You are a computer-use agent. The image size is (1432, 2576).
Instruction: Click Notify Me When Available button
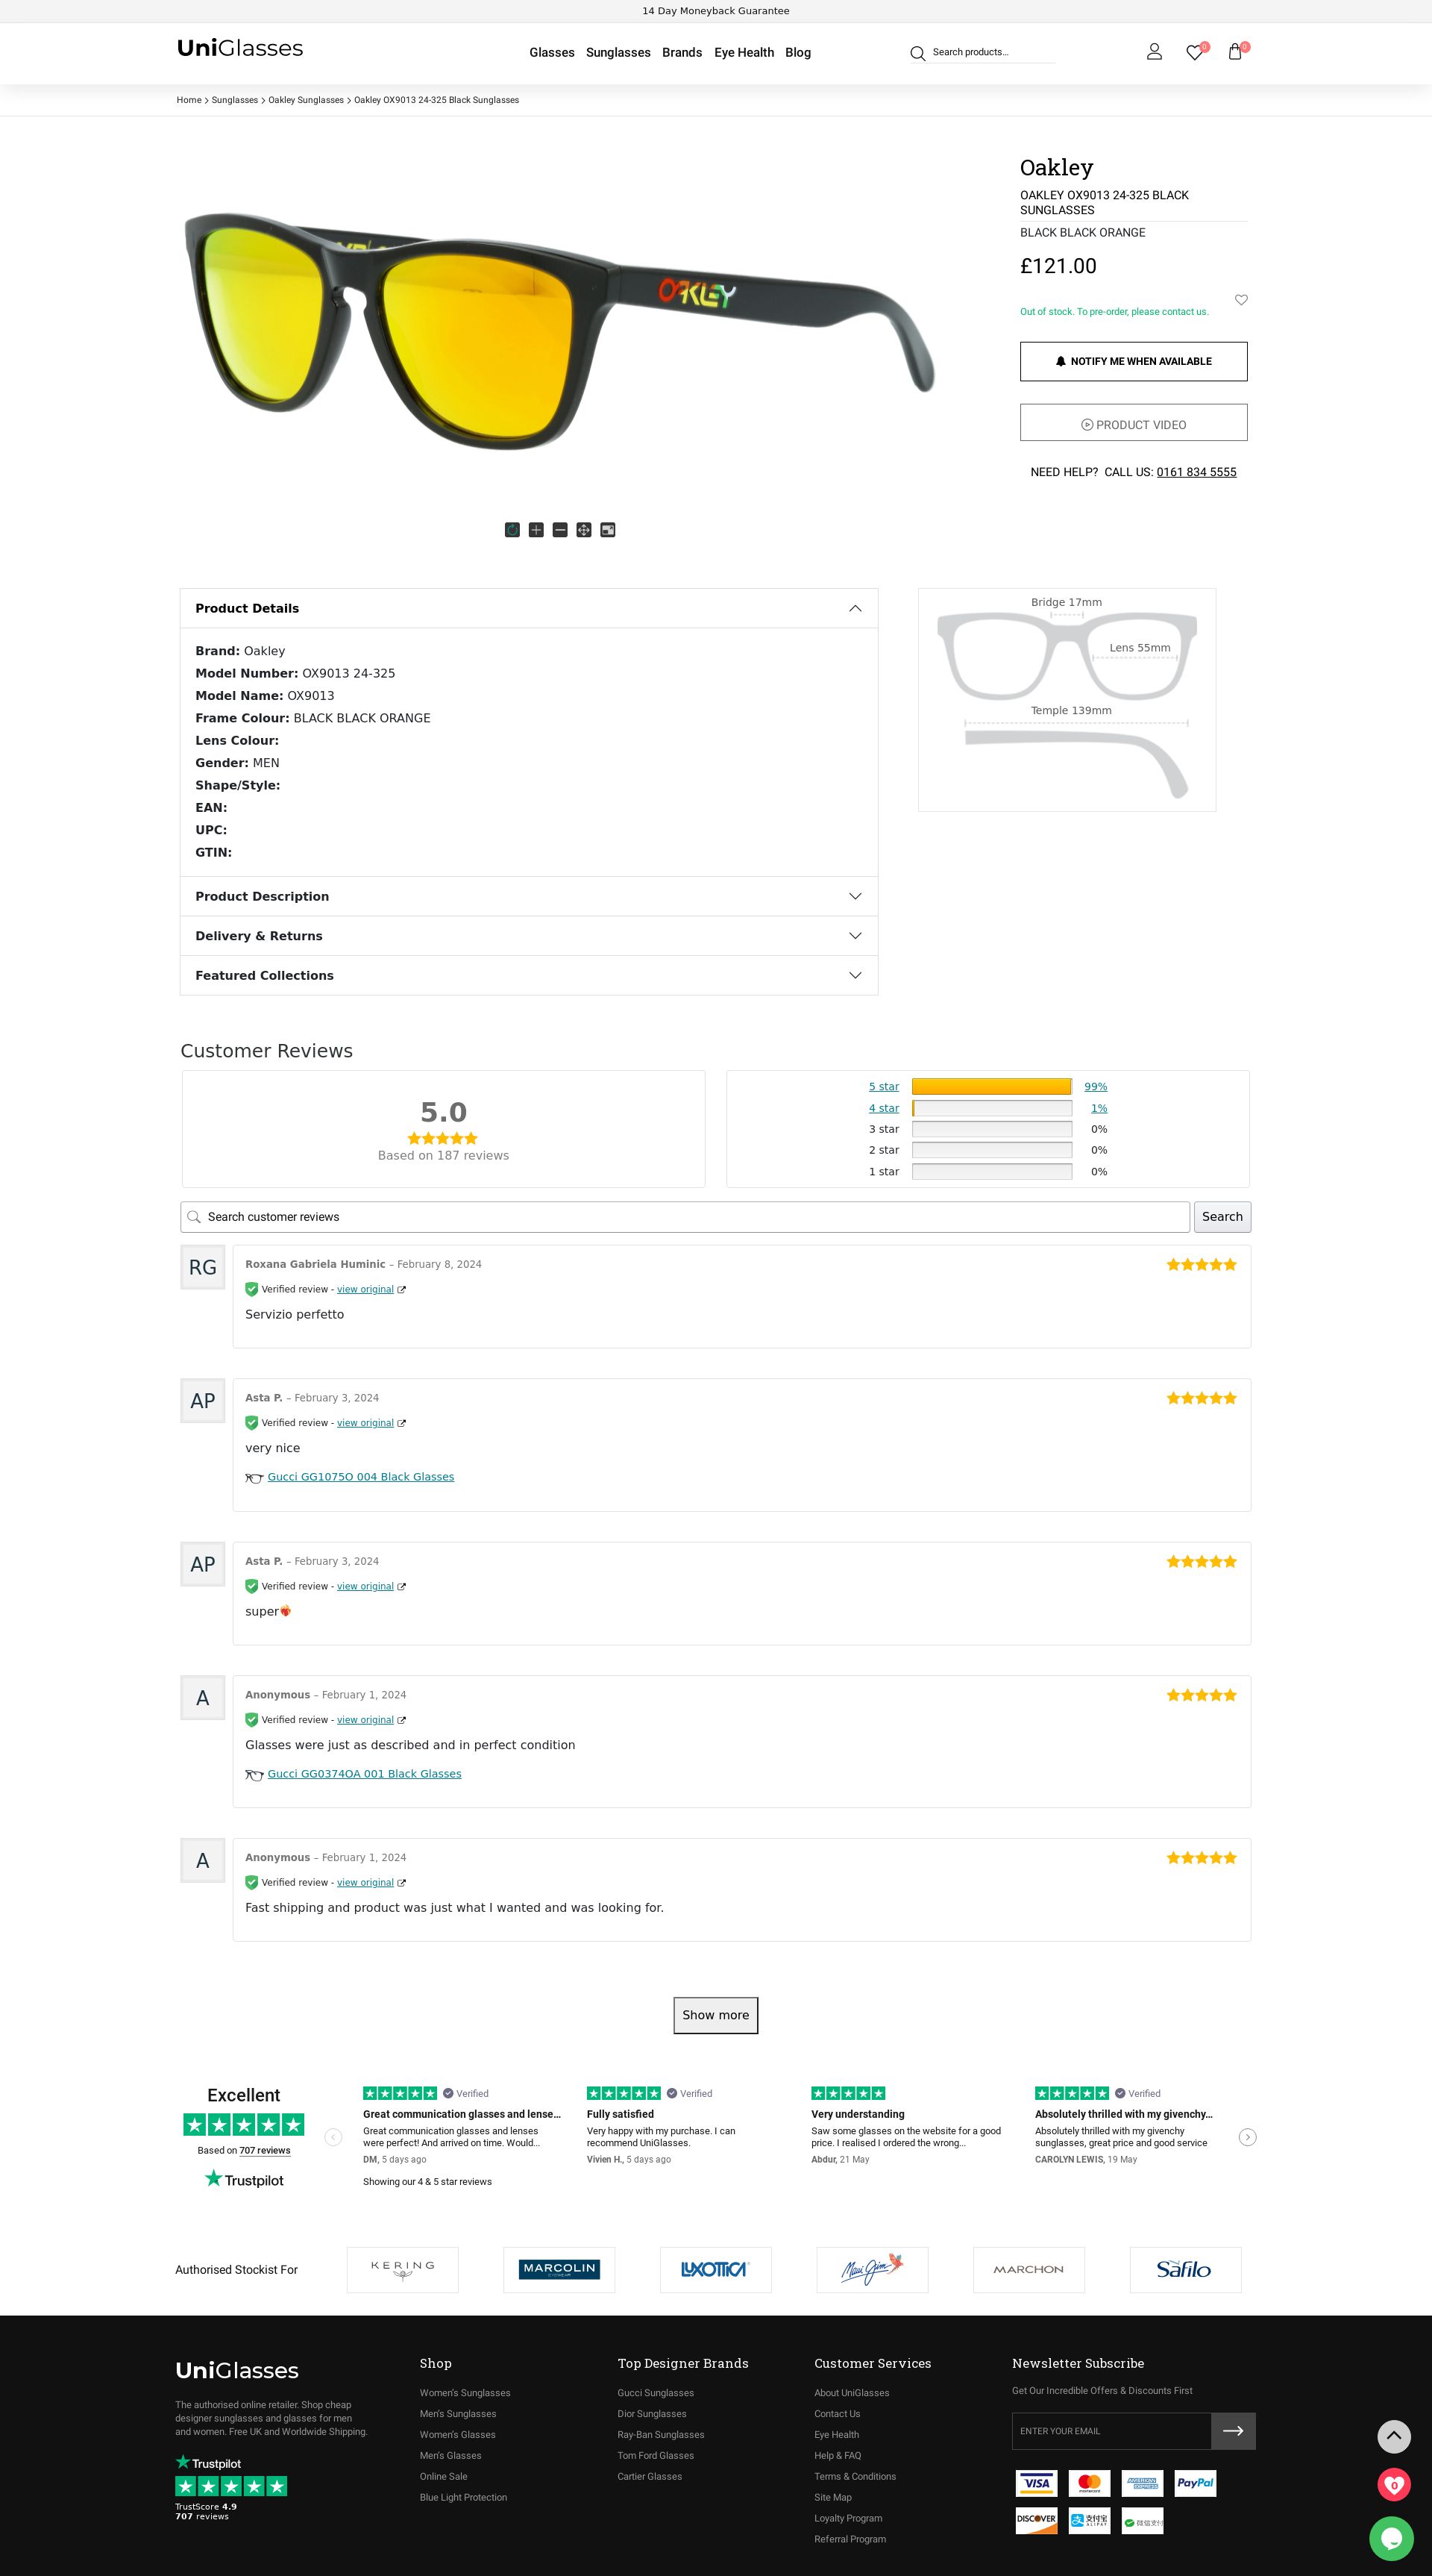click(1133, 361)
